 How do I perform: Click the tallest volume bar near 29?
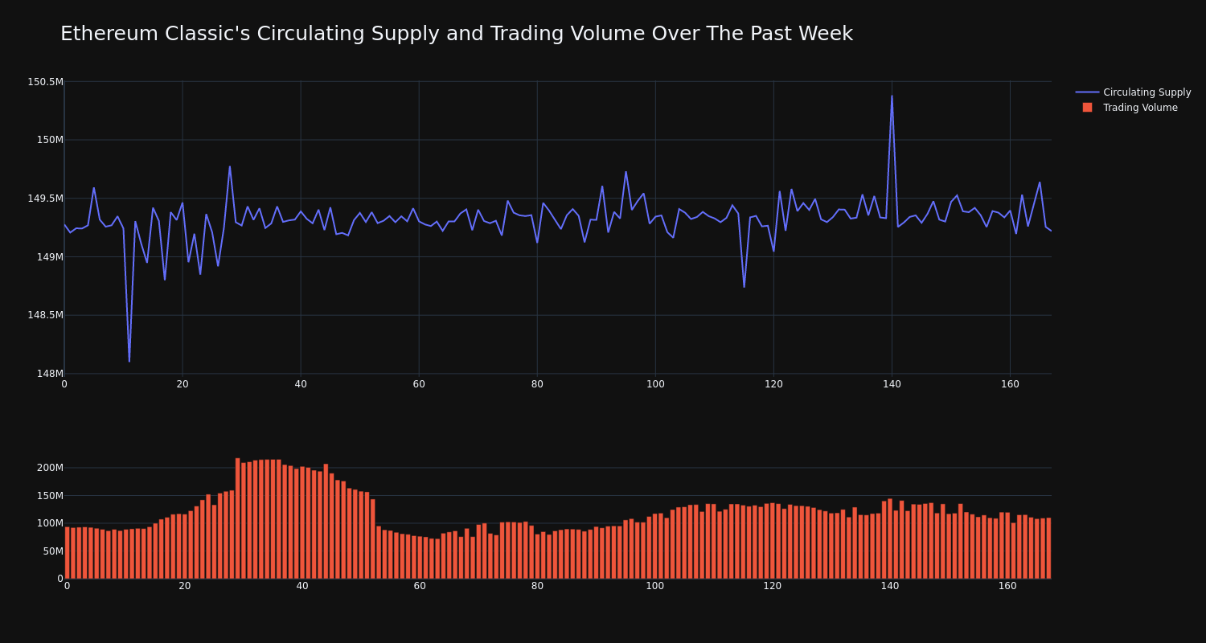point(238,518)
